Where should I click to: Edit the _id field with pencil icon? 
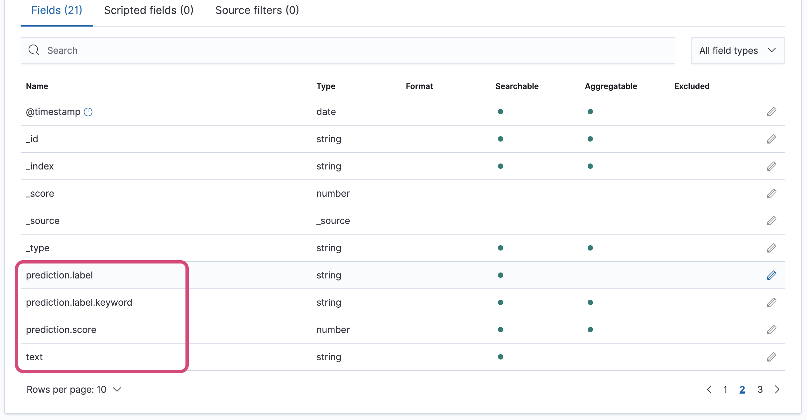771,139
